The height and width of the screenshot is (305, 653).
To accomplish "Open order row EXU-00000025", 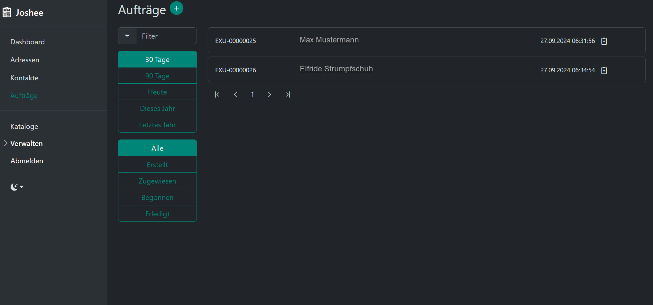I will [x=427, y=40].
